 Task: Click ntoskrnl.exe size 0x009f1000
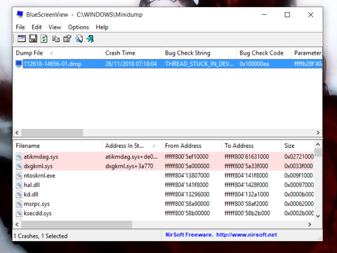tap(299, 175)
